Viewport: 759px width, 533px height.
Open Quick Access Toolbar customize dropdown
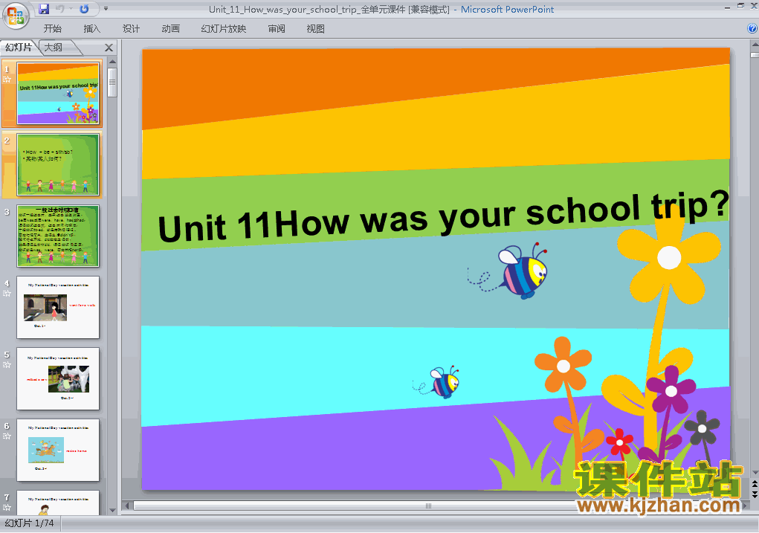tap(106, 9)
